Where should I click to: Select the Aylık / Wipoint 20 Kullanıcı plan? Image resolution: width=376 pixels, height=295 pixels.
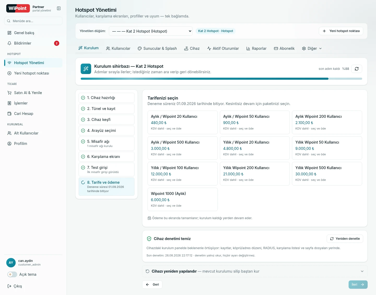pos(183,122)
